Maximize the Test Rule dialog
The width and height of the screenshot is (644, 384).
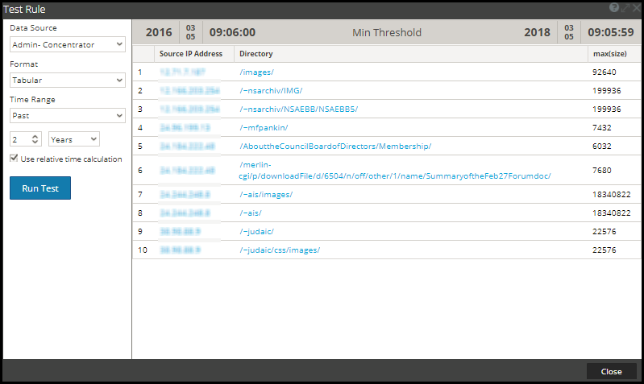pos(625,8)
